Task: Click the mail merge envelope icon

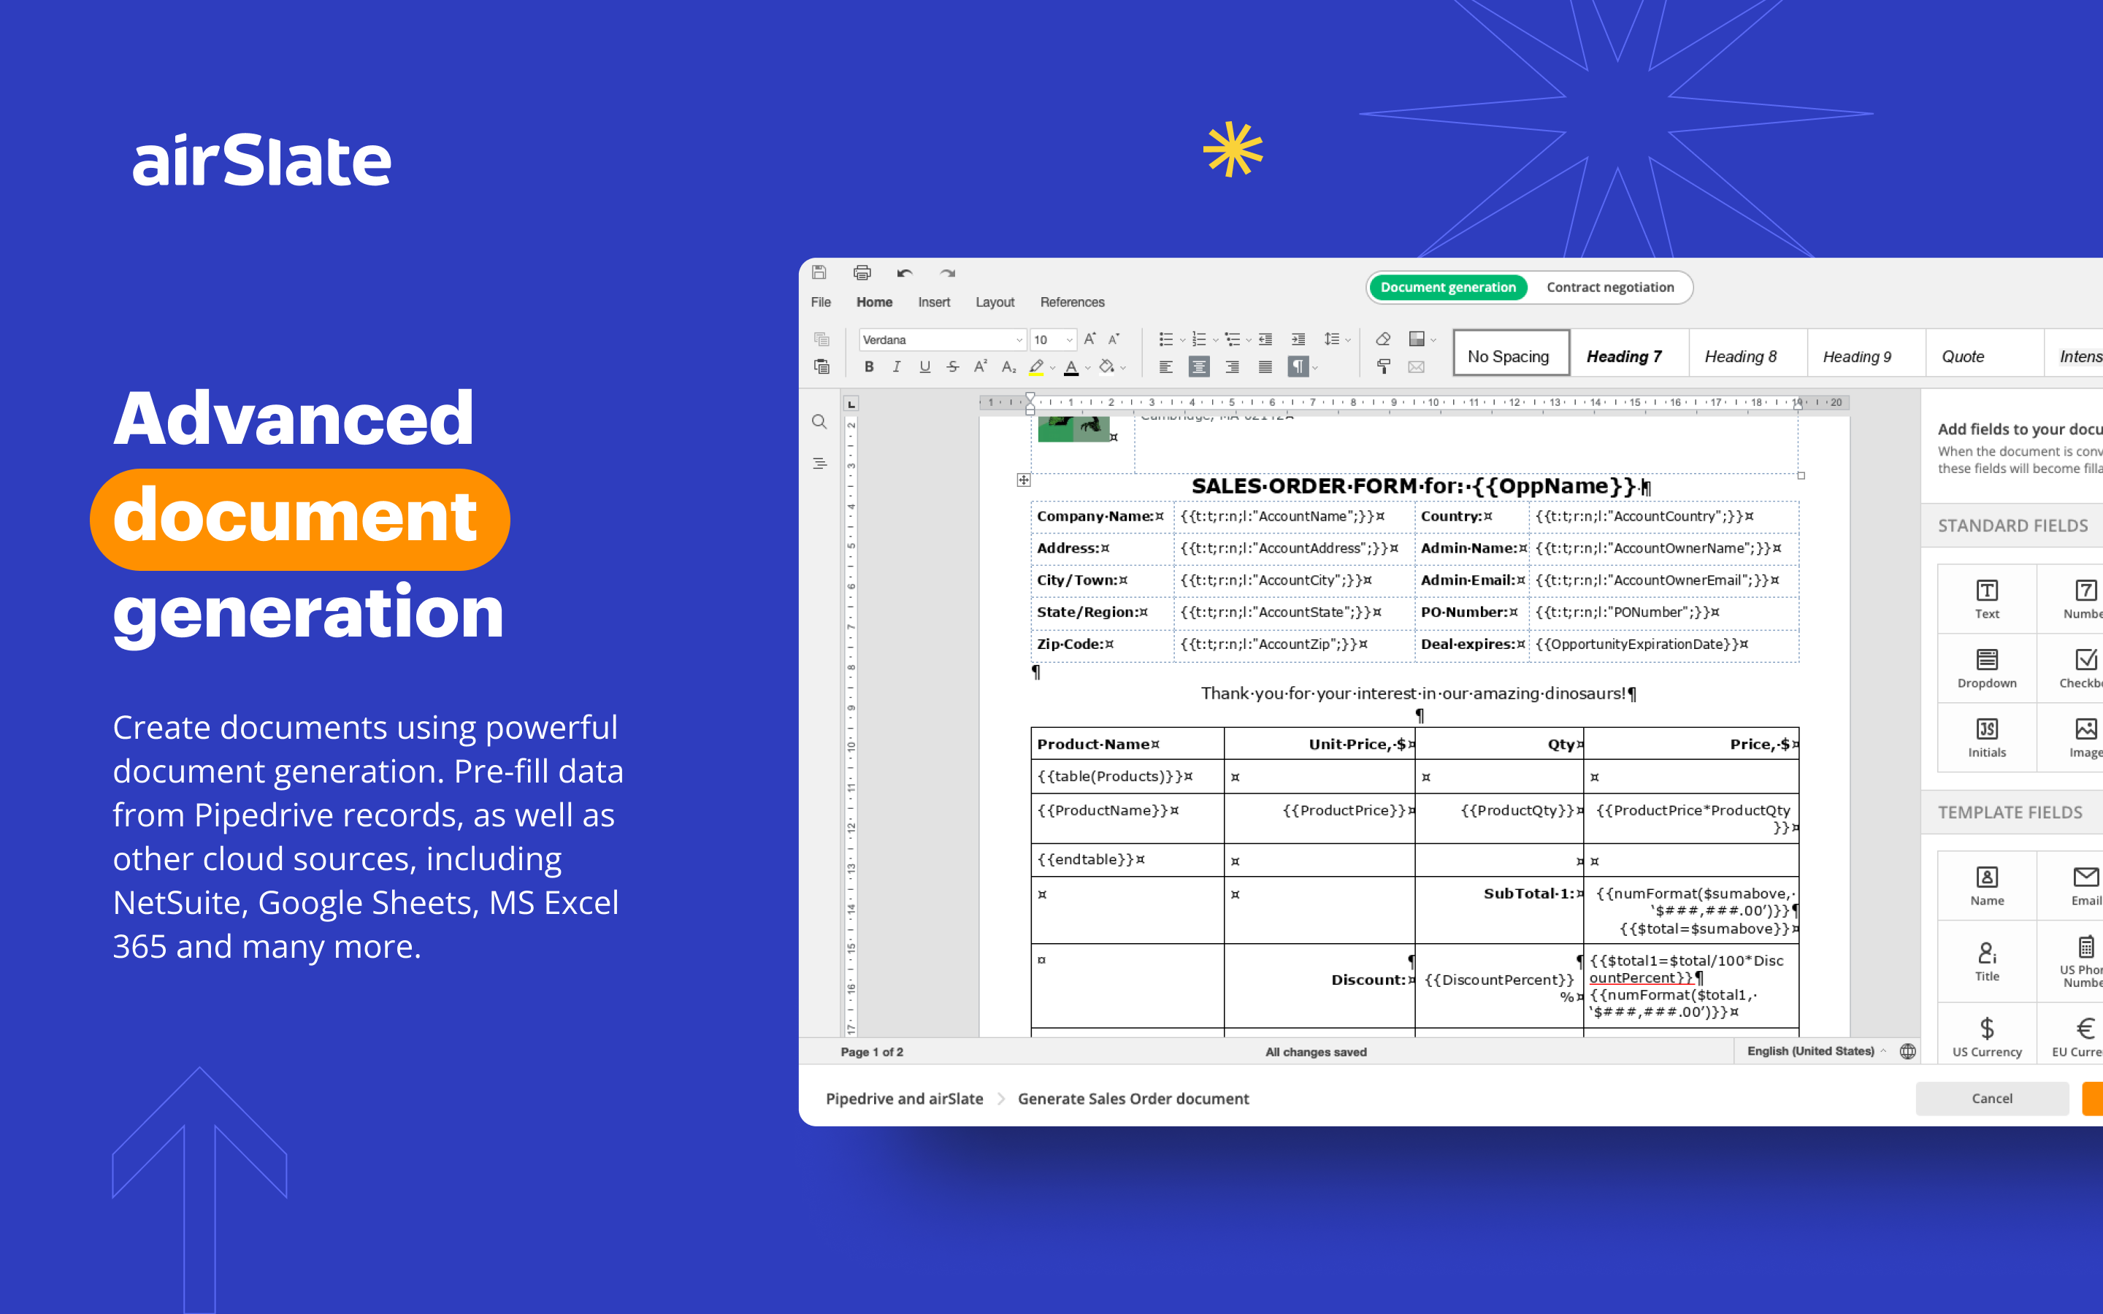Action: pos(1416,366)
